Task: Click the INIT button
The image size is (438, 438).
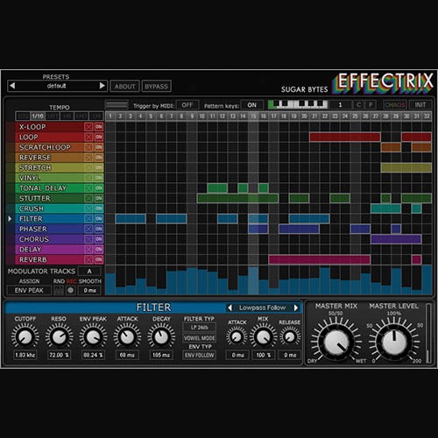Action: (420, 105)
